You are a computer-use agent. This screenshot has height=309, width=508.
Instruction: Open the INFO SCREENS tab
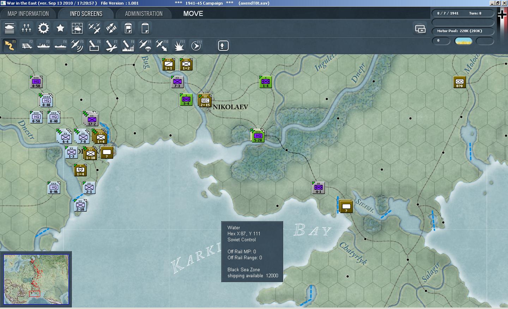pyautogui.click(x=86, y=14)
